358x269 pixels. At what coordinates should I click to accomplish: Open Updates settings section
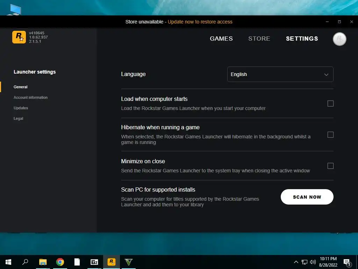(x=21, y=108)
